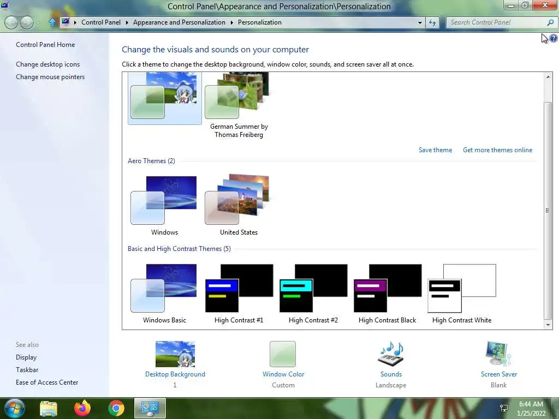
Task: Open Windows Explorer from the taskbar
Action: pyautogui.click(x=49, y=408)
